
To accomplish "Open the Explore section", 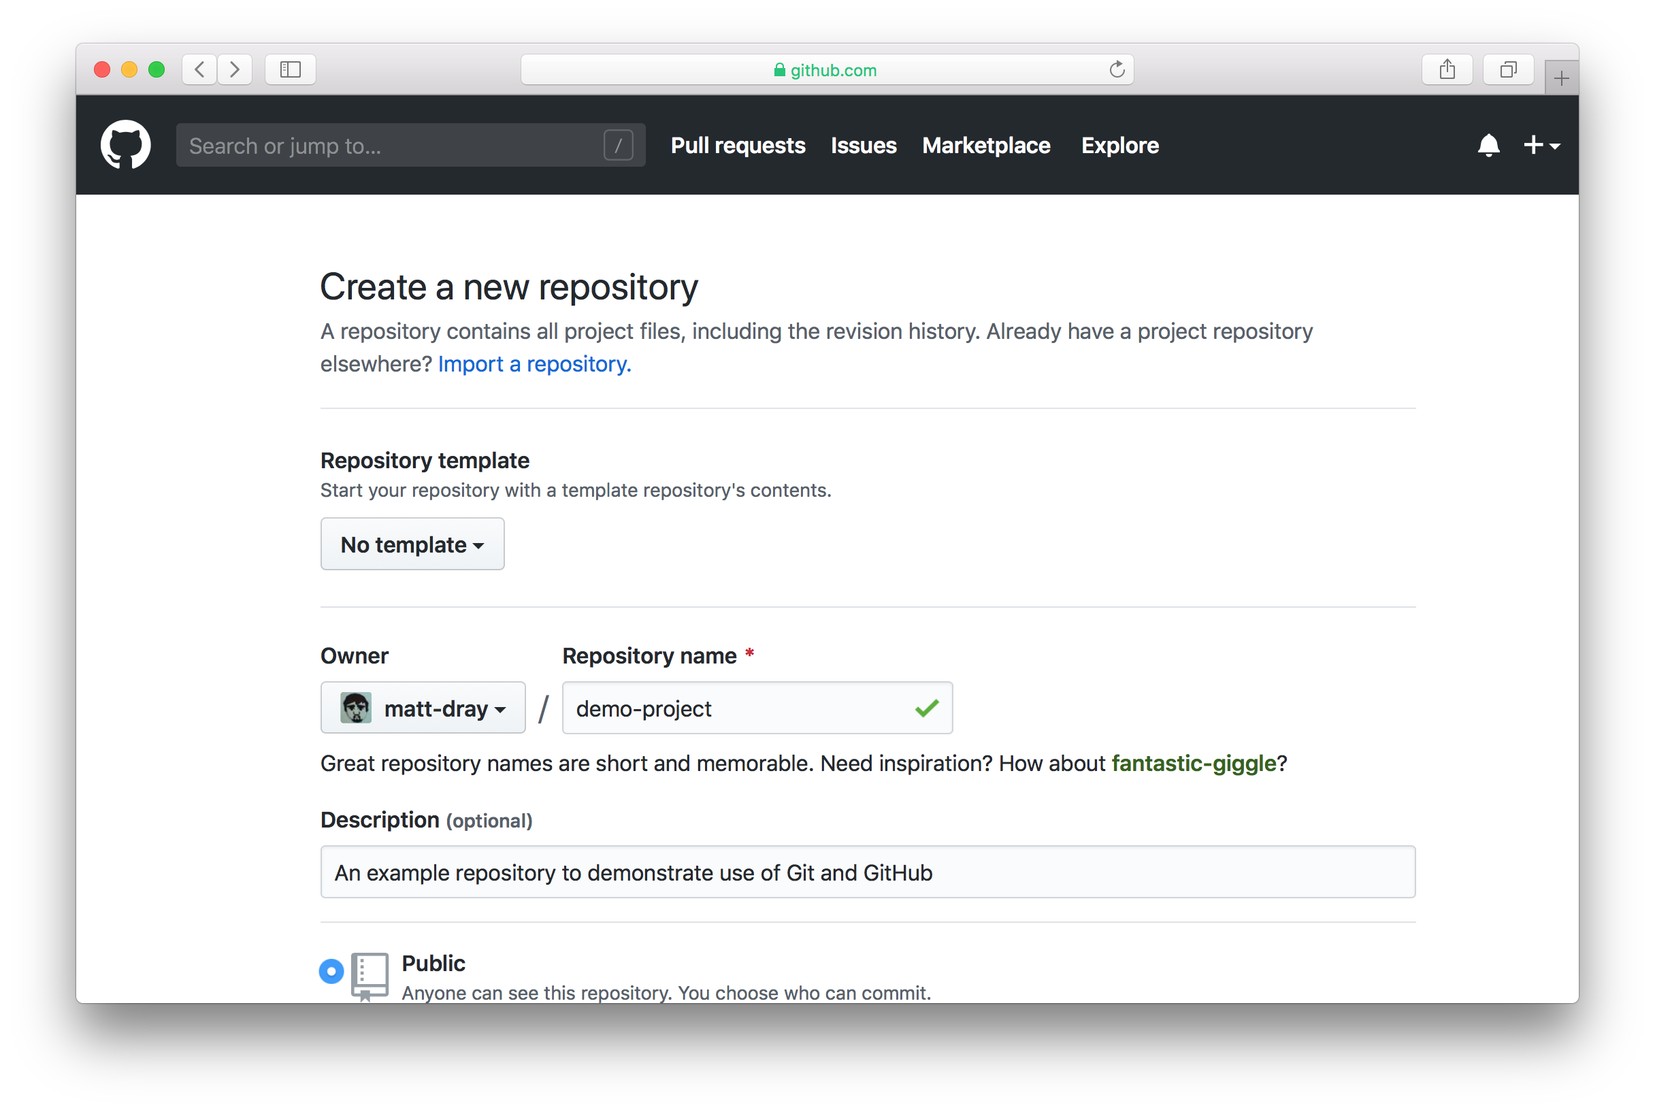I will 1119,146.
